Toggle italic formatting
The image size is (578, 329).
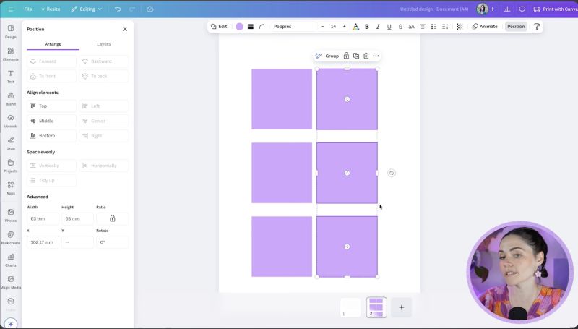[x=378, y=27]
